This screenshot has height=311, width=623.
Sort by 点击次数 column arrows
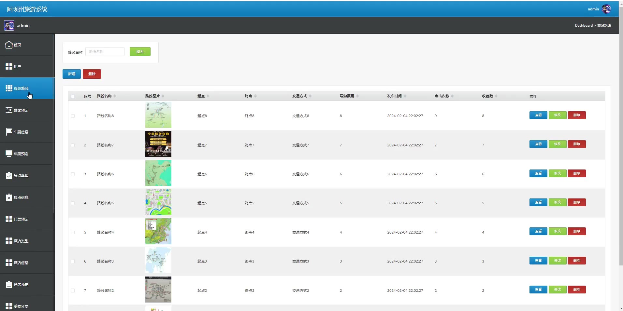[452, 96]
